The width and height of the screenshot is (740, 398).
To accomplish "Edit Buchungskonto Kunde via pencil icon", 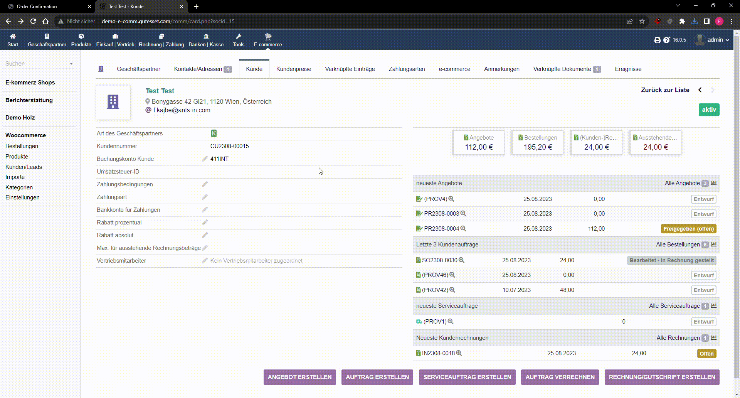I will point(205,159).
